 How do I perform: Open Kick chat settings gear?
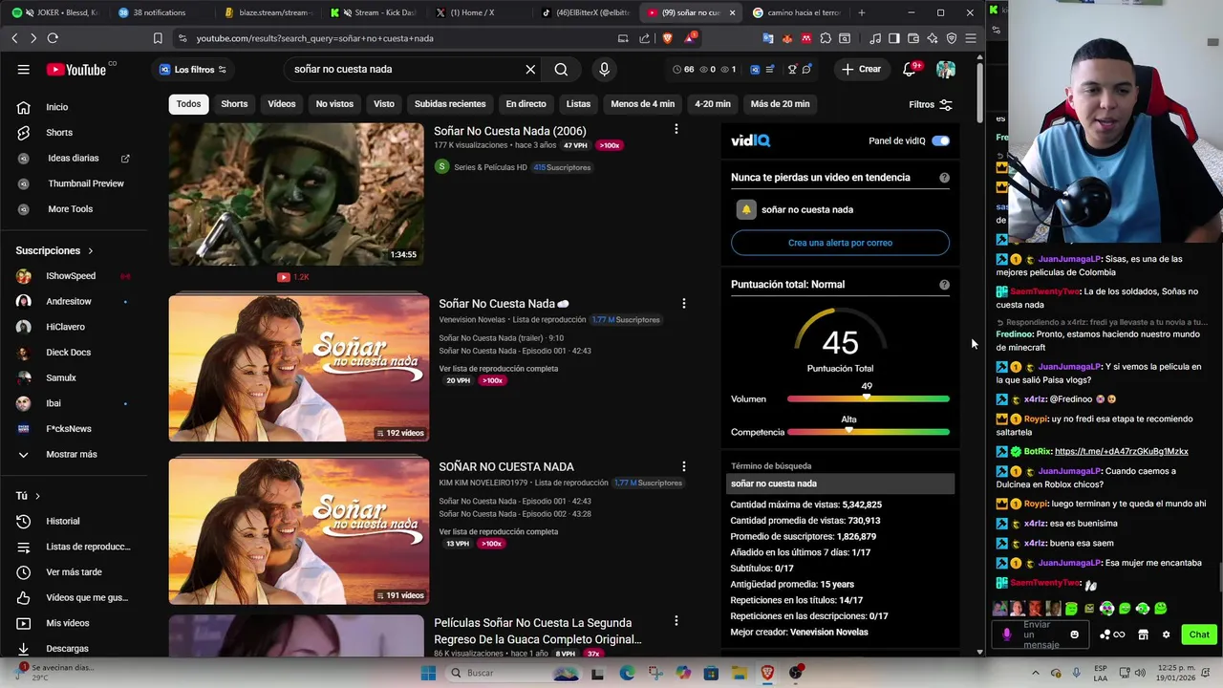click(x=1166, y=634)
